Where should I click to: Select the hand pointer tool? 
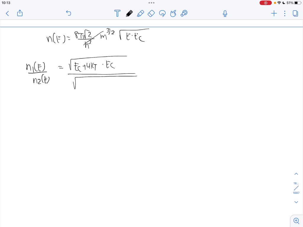tap(173, 13)
